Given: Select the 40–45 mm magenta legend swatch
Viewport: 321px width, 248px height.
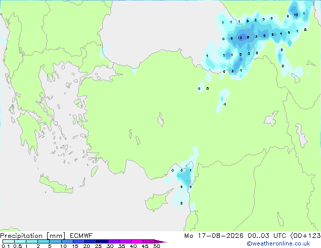Looking at the screenshot, I should [x=137, y=241].
